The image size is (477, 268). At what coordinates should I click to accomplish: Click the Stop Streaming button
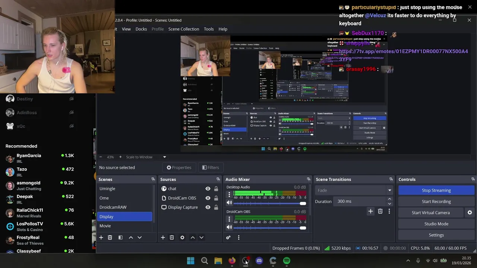[x=436, y=190]
